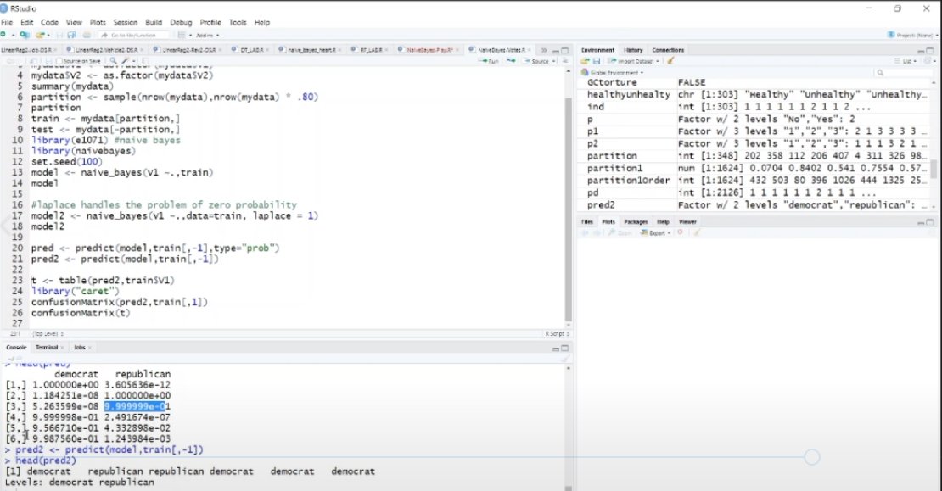
Task: Switch to the History tab
Action: 633,50
